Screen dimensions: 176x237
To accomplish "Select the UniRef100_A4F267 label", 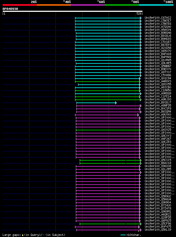I will (158, 139).
